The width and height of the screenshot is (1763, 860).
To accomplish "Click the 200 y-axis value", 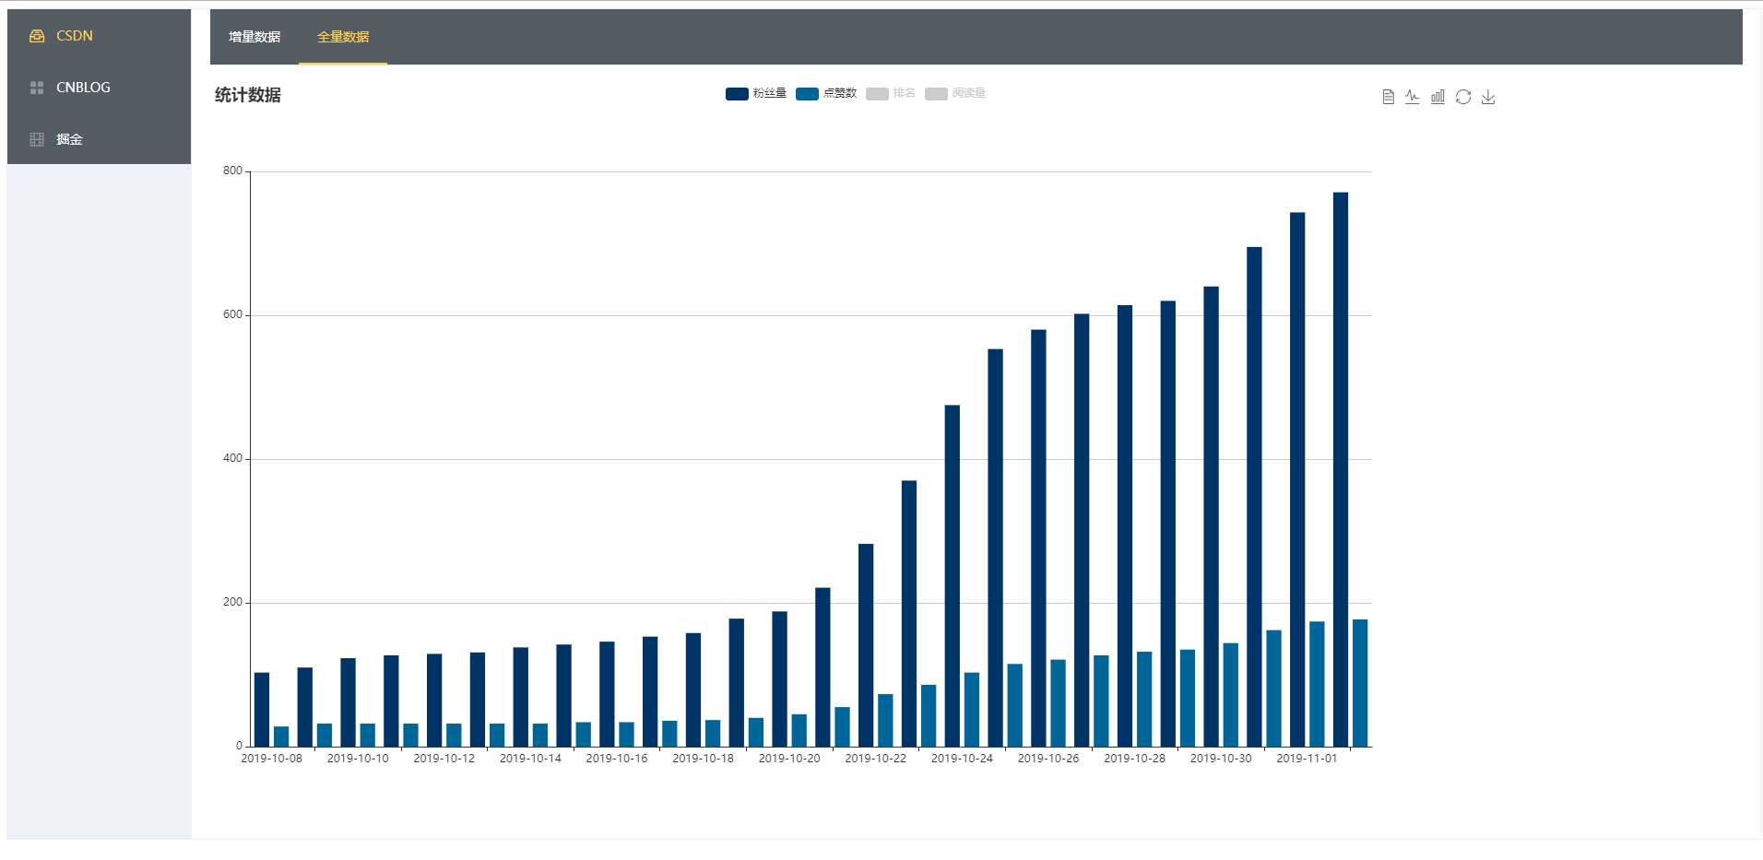I will coord(232,602).
